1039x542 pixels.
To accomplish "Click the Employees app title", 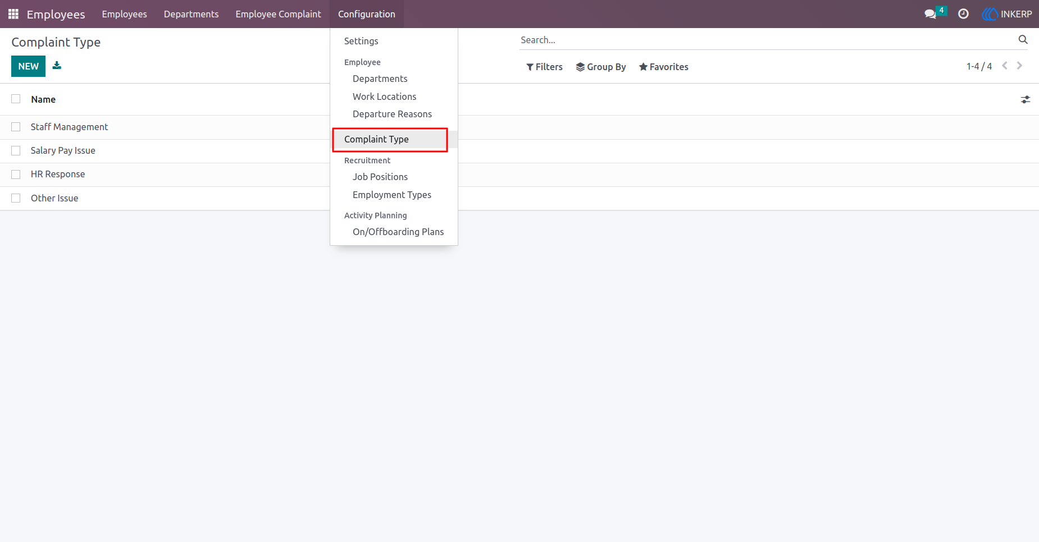I will pyautogui.click(x=56, y=14).
